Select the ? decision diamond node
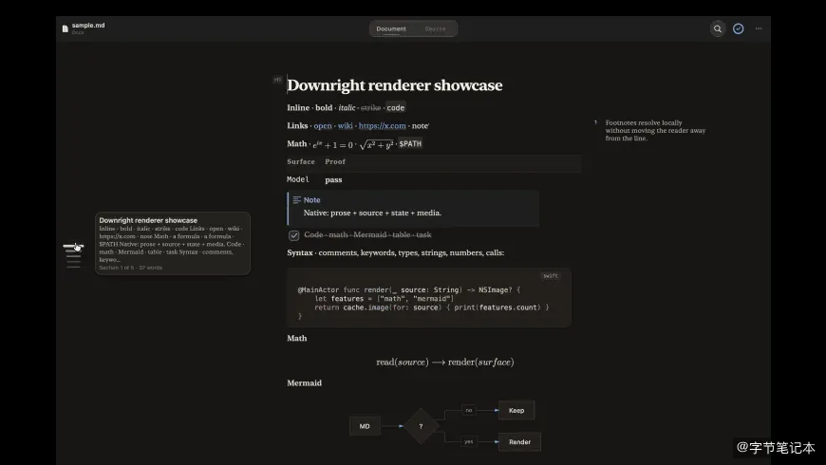826x465 pixels. (421, 426)
